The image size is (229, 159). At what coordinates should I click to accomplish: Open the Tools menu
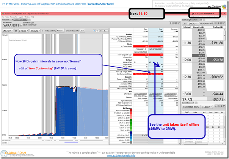point(7,17)
